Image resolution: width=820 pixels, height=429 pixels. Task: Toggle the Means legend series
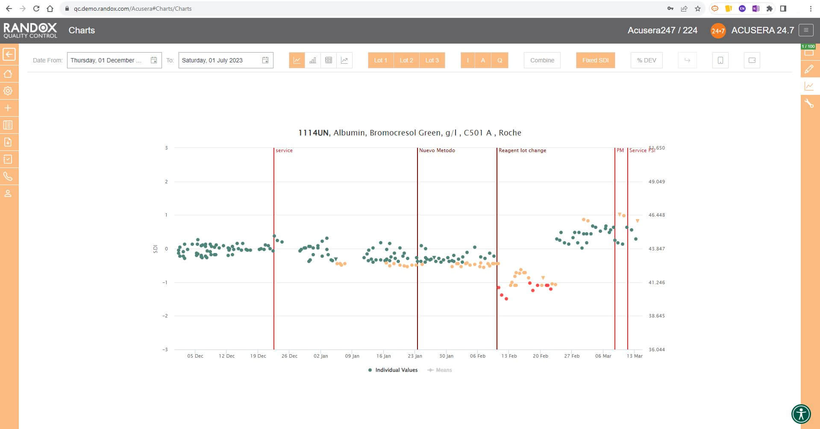[440, 370]
